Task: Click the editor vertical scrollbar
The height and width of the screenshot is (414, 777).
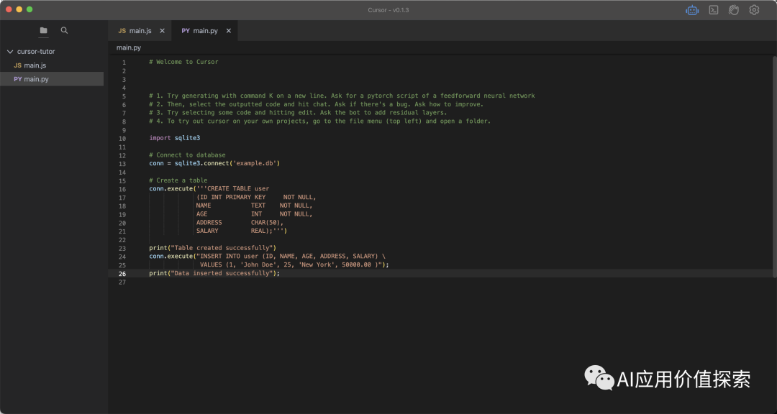Action: tap(775, 166)
